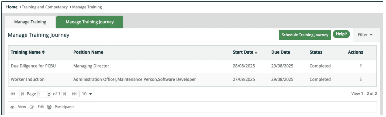Go to previous page of results

point(22,94)
